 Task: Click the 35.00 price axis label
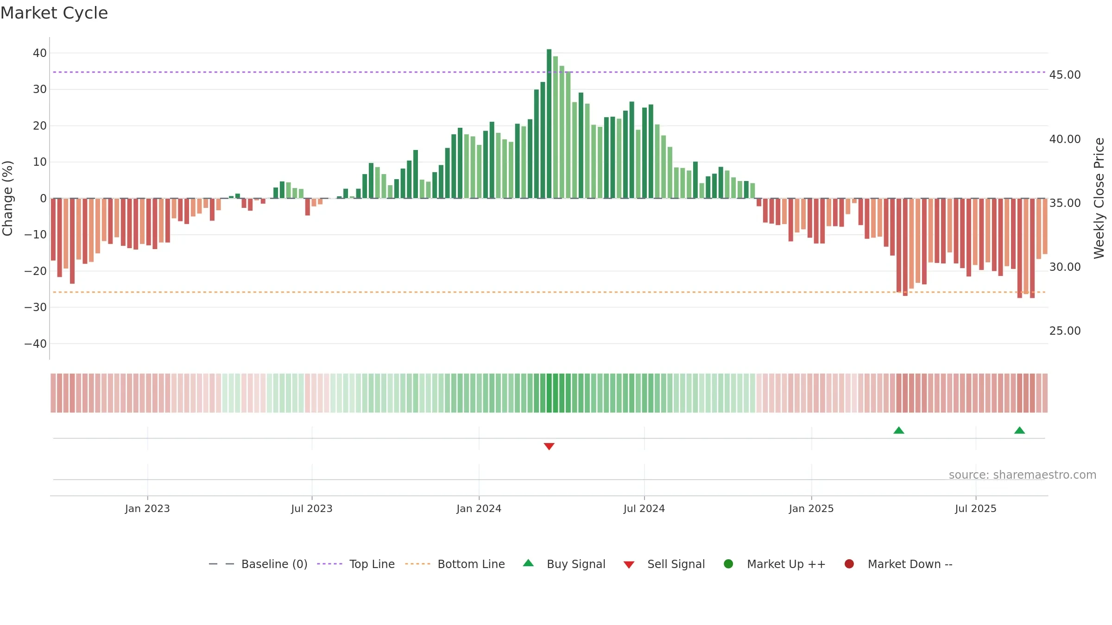click(x=1065, y=203)
